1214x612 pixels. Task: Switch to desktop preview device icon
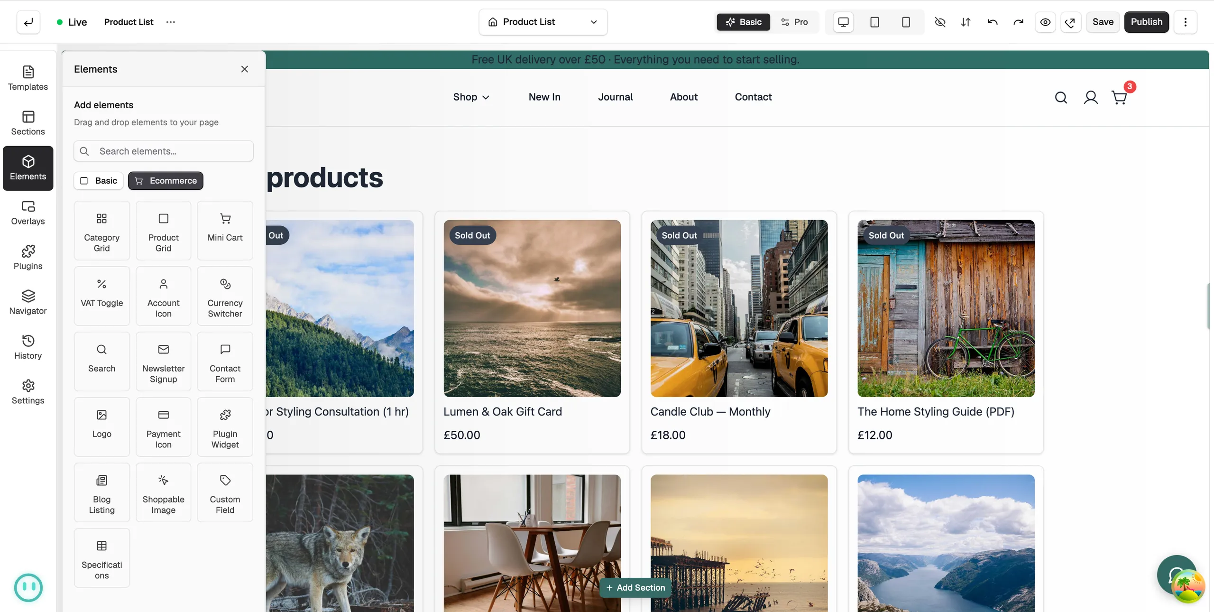pos(843,22)
